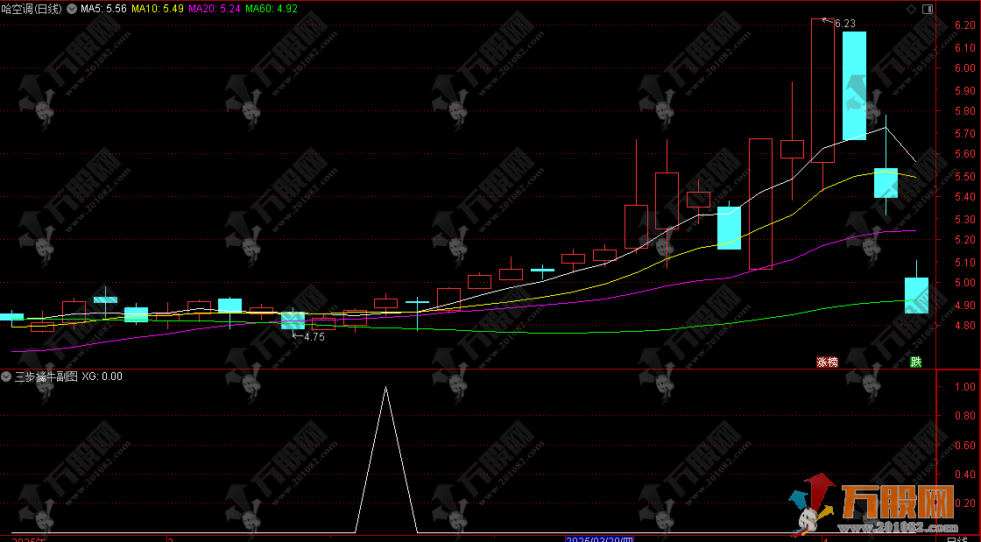Click the 4.80 price axis label
Screen dimensions: 981x542
[x=964, y=326]
